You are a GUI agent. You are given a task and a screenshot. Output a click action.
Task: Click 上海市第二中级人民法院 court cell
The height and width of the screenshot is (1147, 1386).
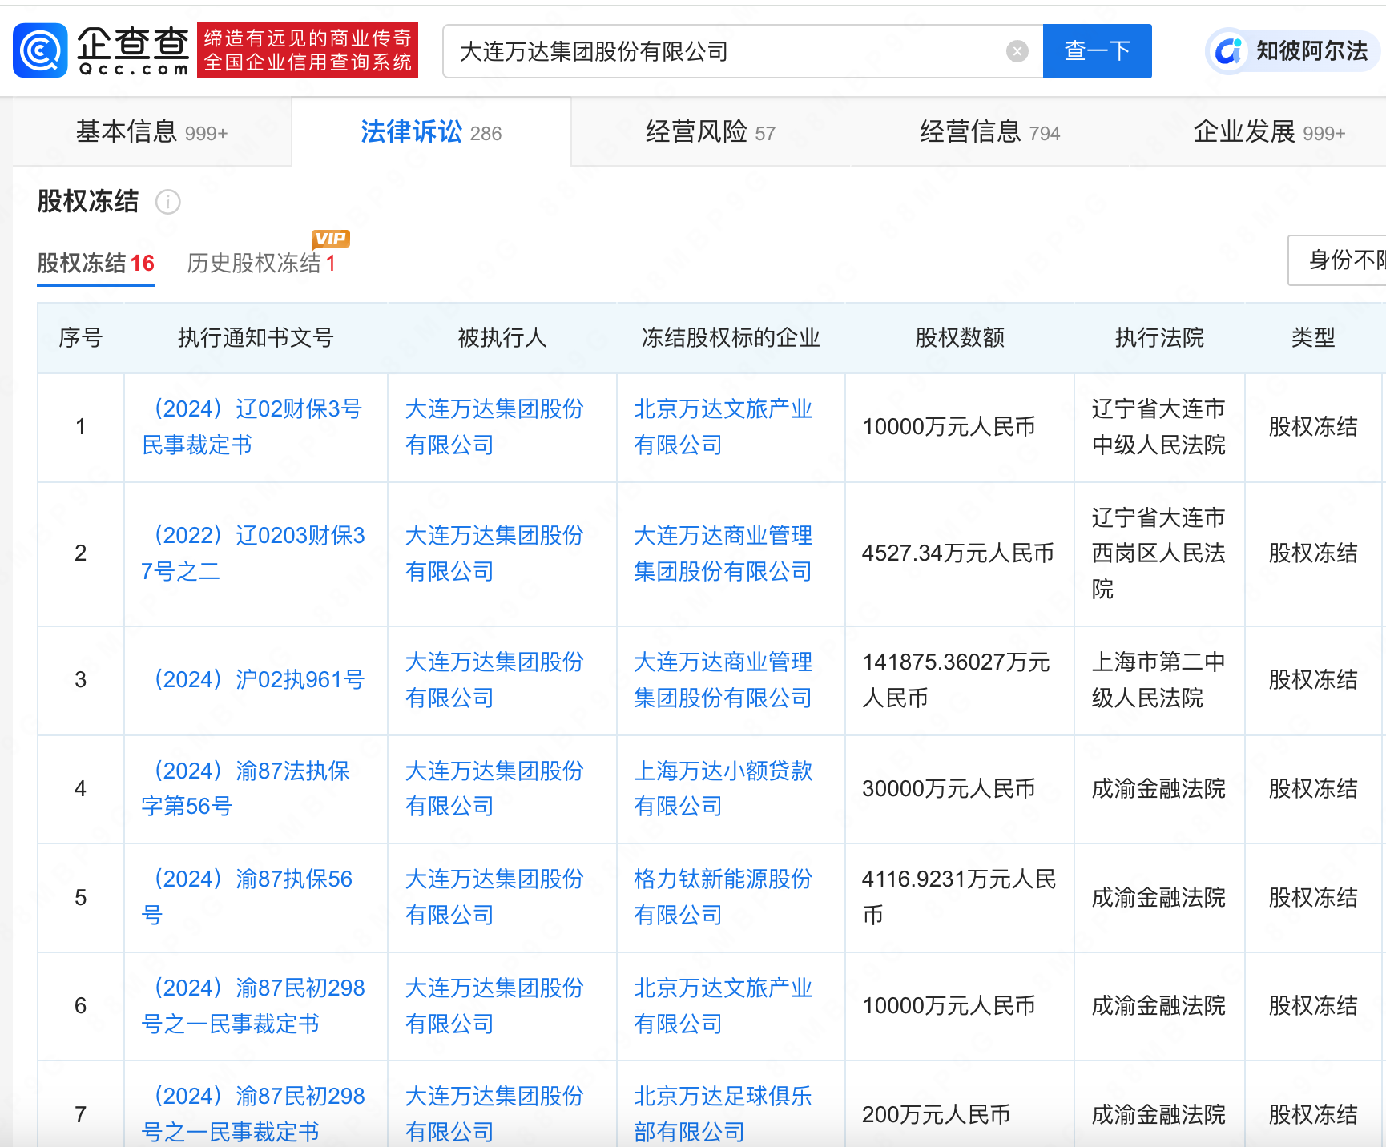(1158, 680)
